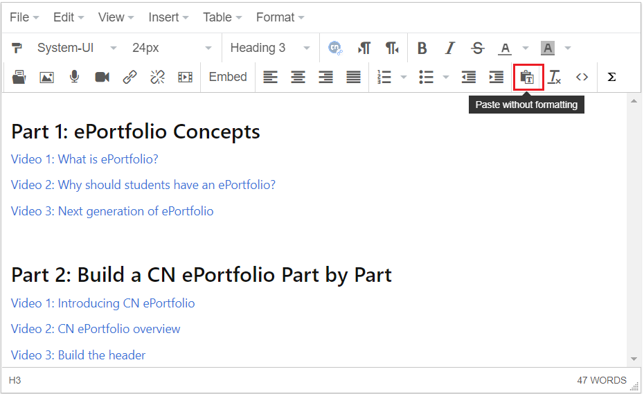Toggle italic formatting

pyautogui.click(x=450, y=48)
